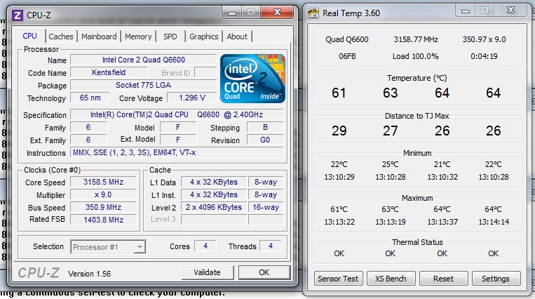Open the Graphics tab

tap(204, 36)
